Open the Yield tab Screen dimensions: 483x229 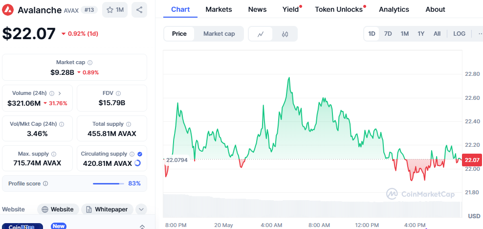(x=291, y=10)
